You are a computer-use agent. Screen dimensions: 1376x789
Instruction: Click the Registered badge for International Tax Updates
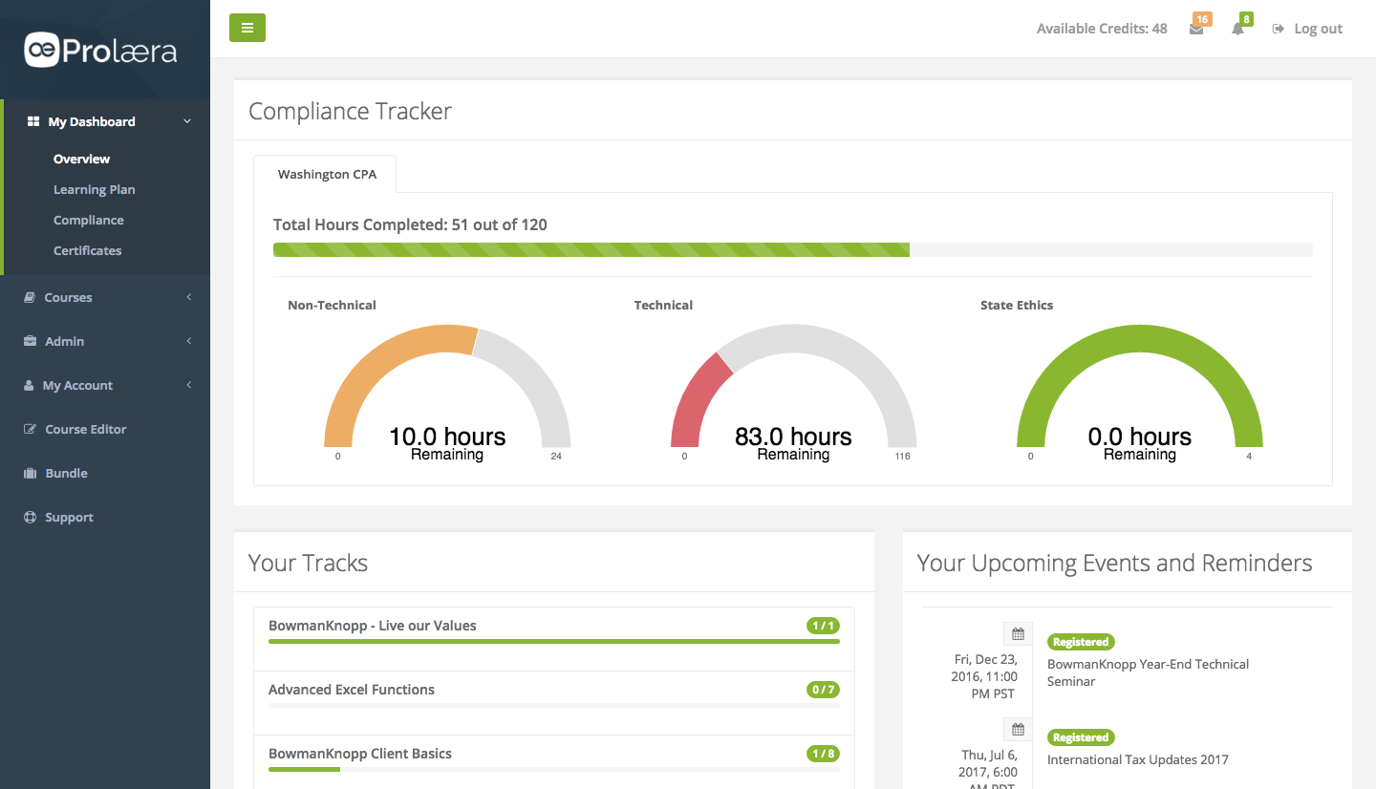1081,736
